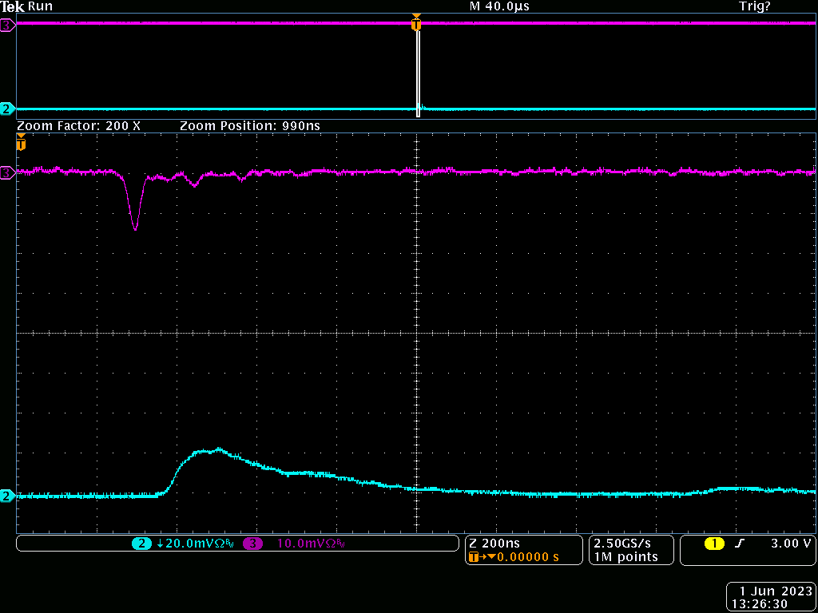Click the white zoom window bracket in overview
Viewport: 818px width, 613px height.
(x=418, y=73)
